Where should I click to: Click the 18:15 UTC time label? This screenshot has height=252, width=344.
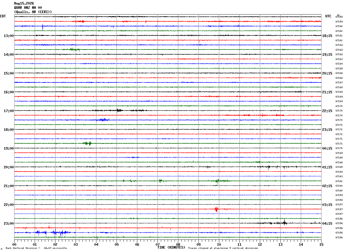click(x=327, y=36)
